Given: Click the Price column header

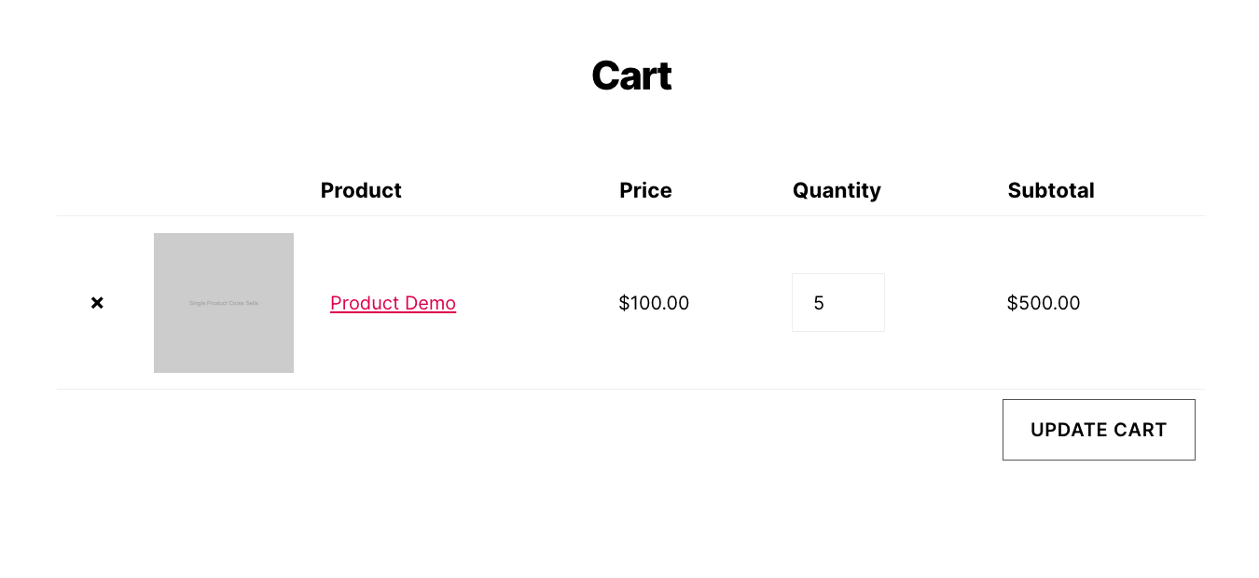Looking at the screenshot, I should click(x=645, y=190).
